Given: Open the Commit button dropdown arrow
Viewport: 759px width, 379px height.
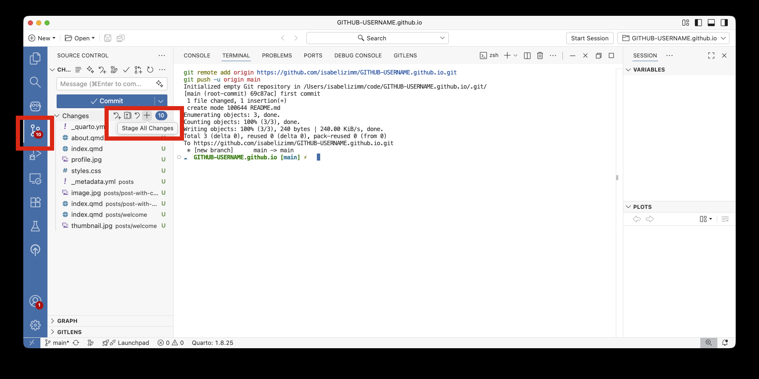Looking at the screenshot, I should (x=161, y=101).
